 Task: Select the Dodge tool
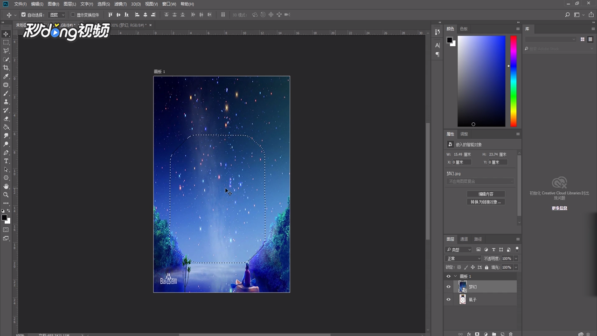coord(6,144)
